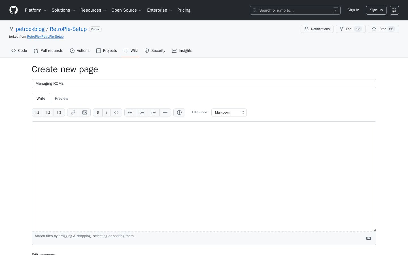Insert blockquote with indent icon
The width and height of the screenshot is (408, 255).
(154, 112)
